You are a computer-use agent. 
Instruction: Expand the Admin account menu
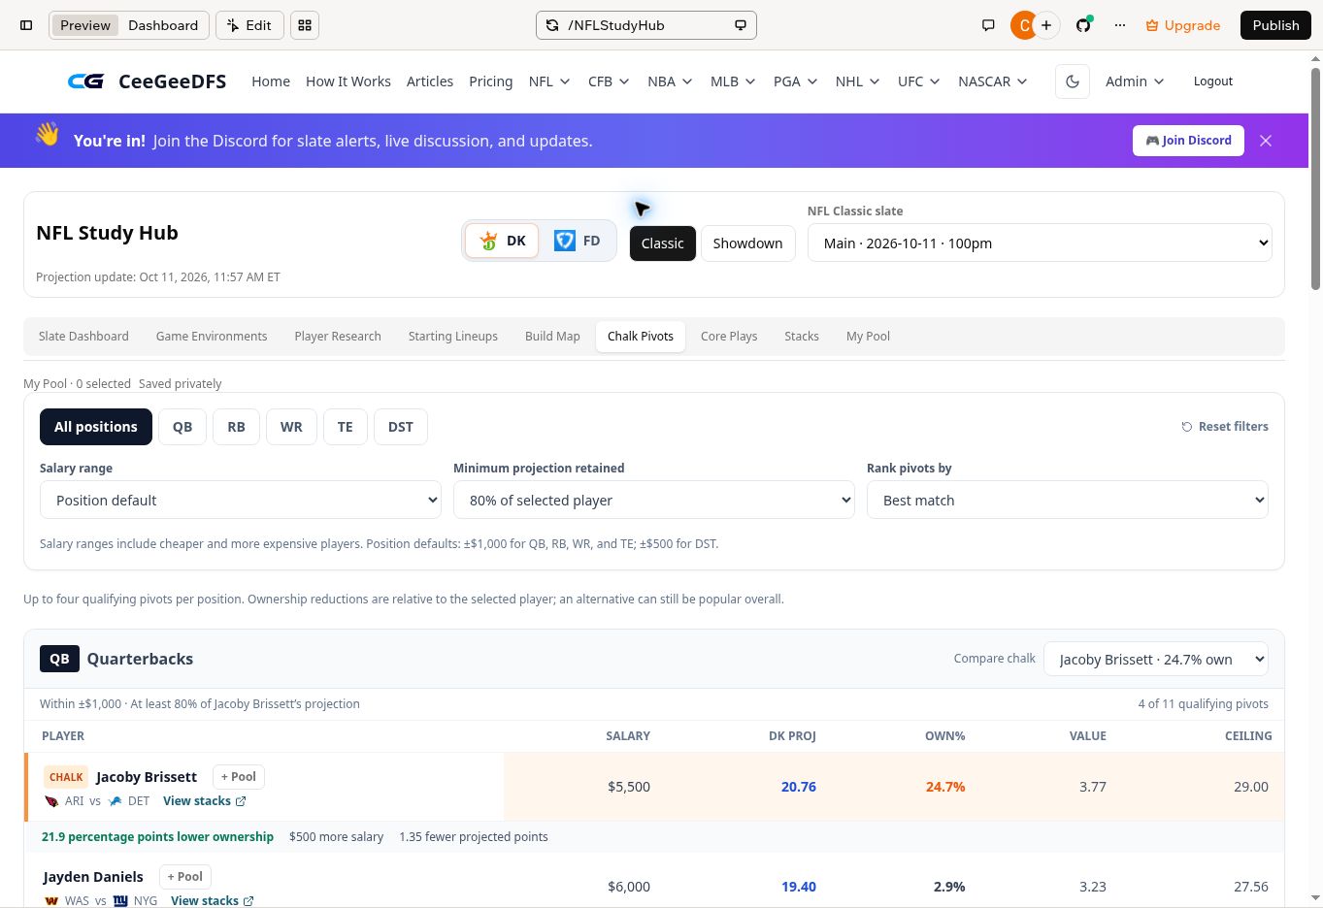1135,81
